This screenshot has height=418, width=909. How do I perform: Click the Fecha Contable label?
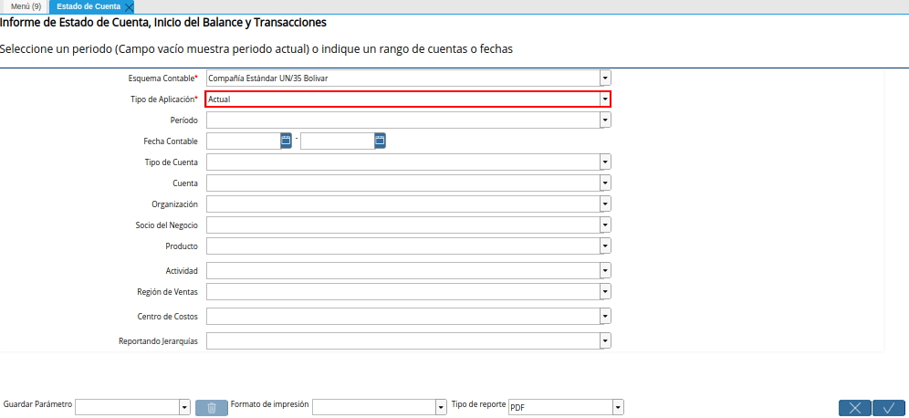coord(171,141)
